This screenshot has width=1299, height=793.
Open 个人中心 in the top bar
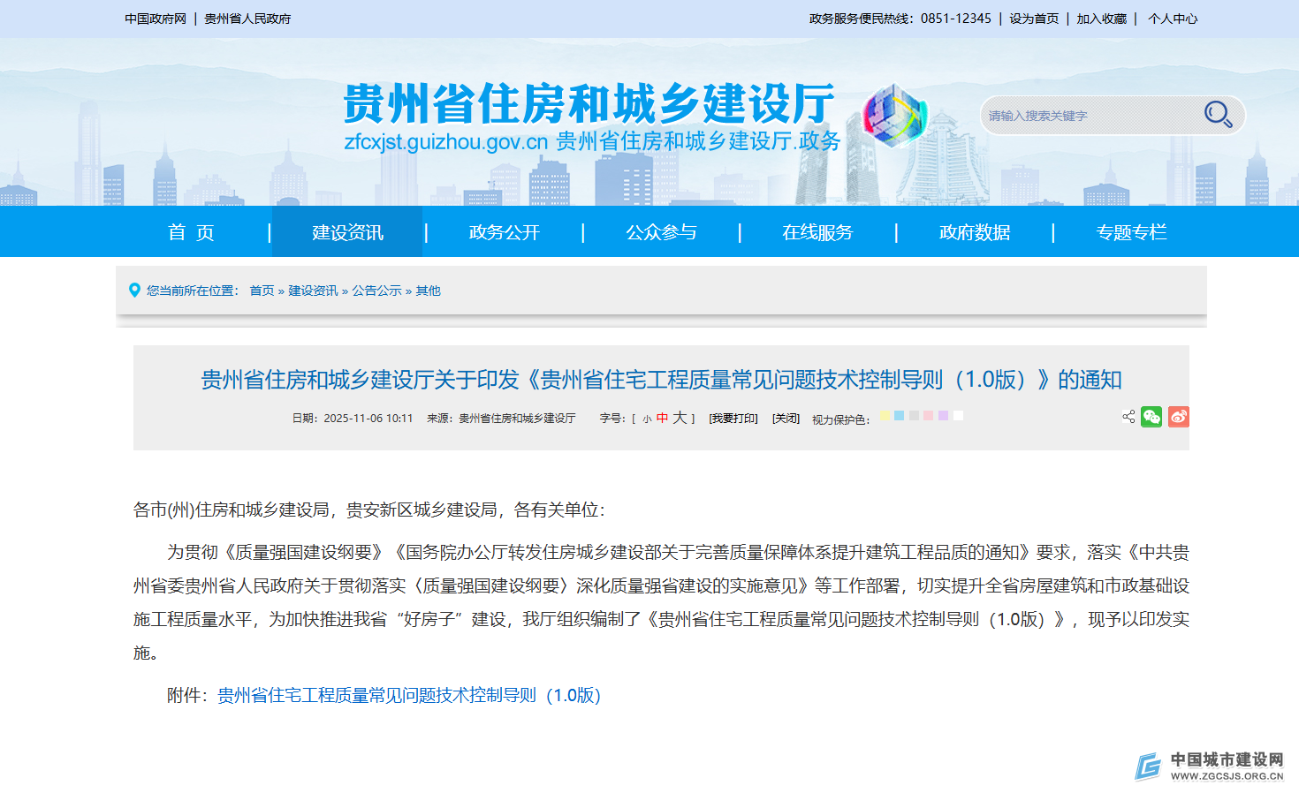[x=1172, y=19]
